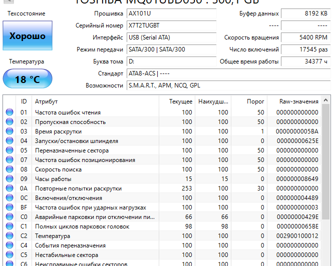Click the status orb for Включения/отключения row

(9, 198)
